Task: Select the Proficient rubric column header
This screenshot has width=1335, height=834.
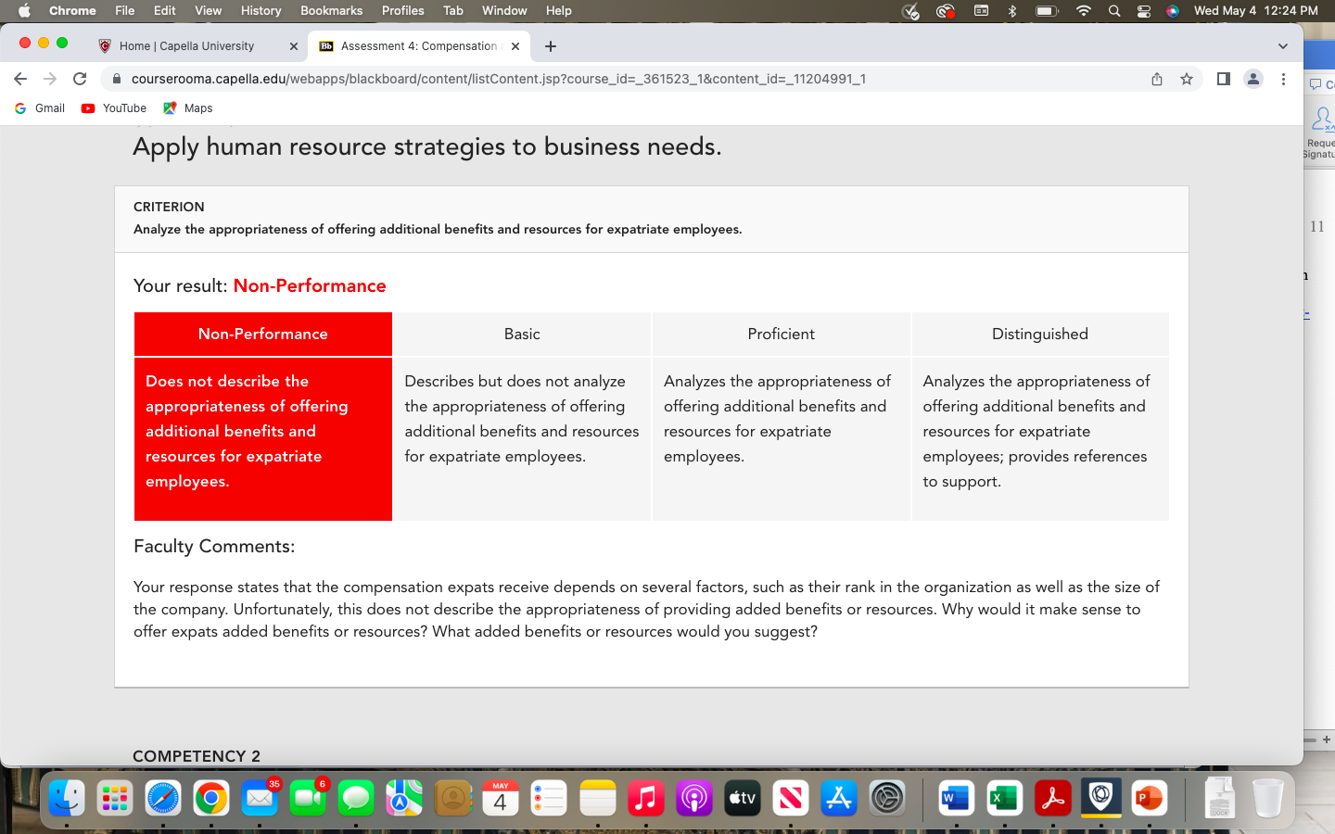Action: (x=782, y=334)
